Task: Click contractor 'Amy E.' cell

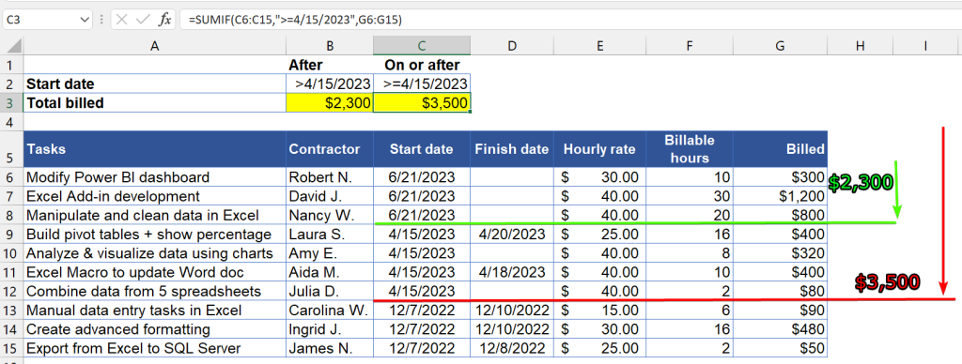Action: tap(330, 253)
